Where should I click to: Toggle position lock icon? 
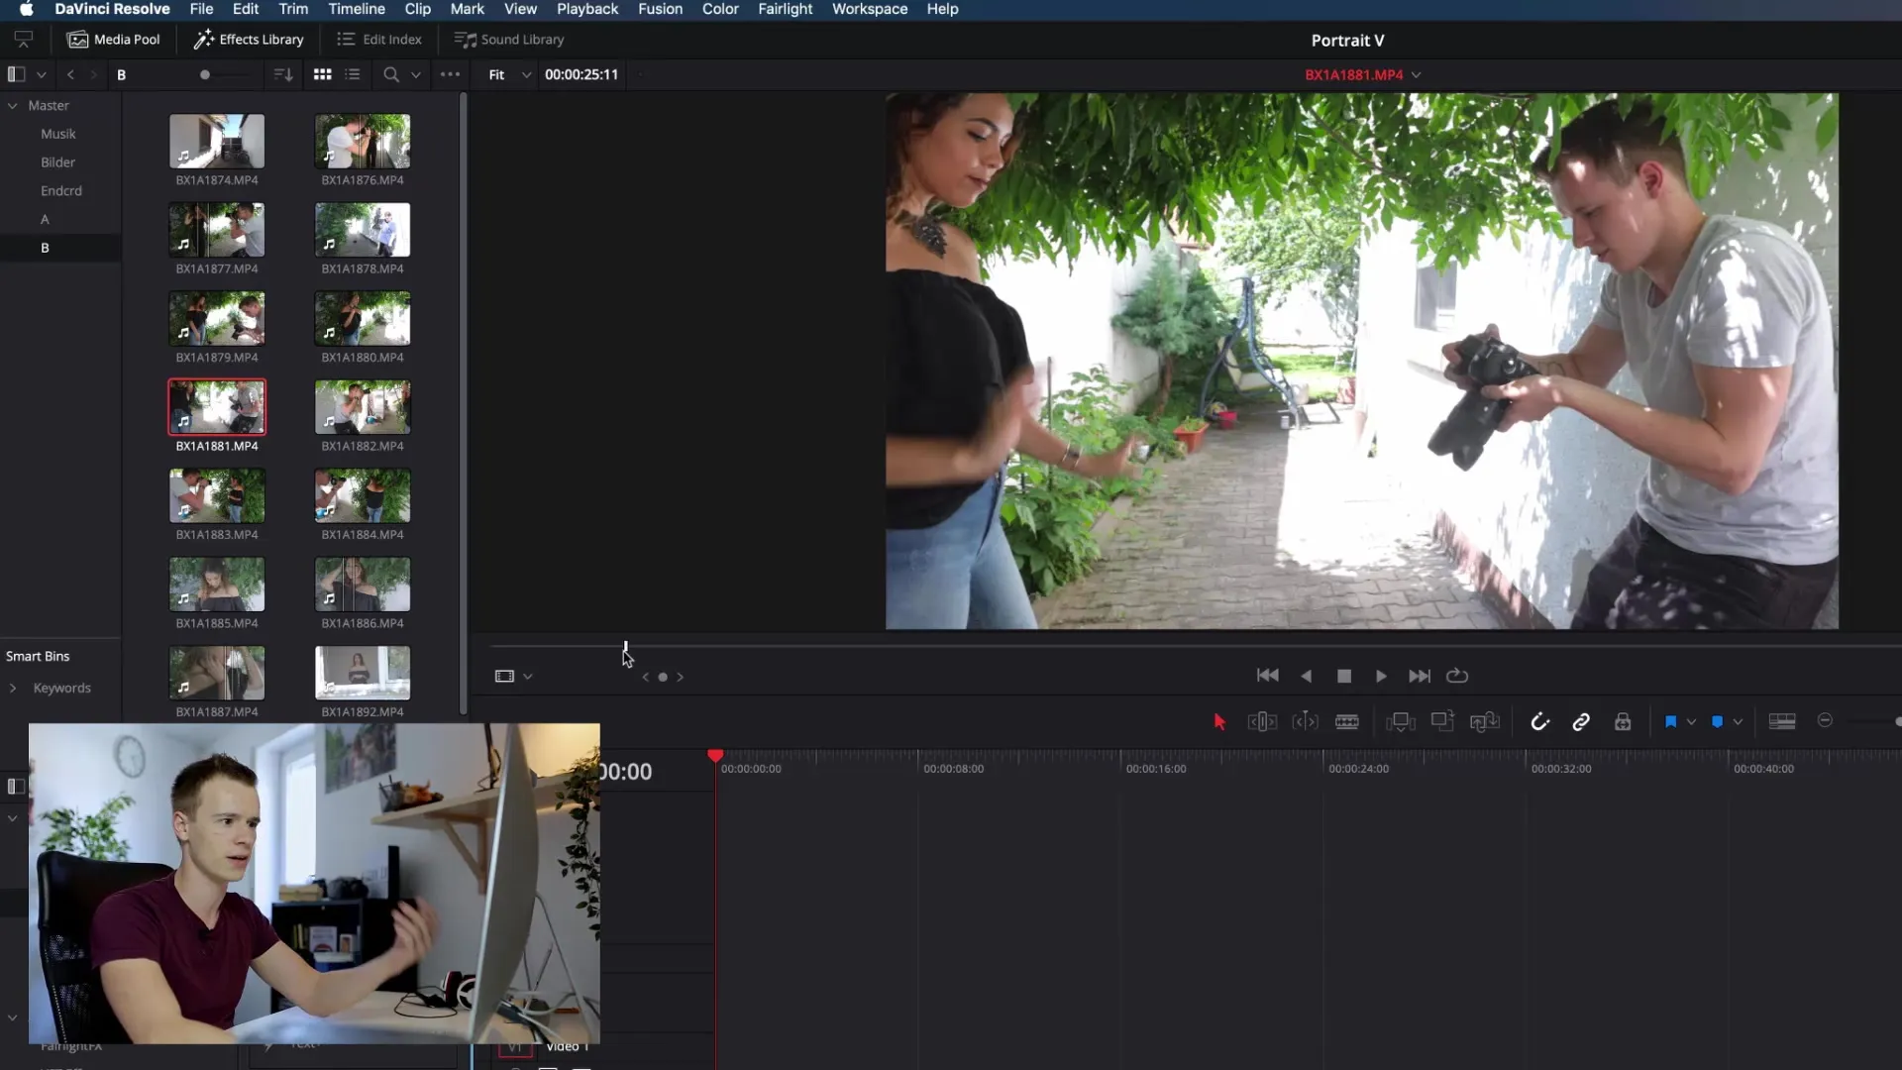1623,722
